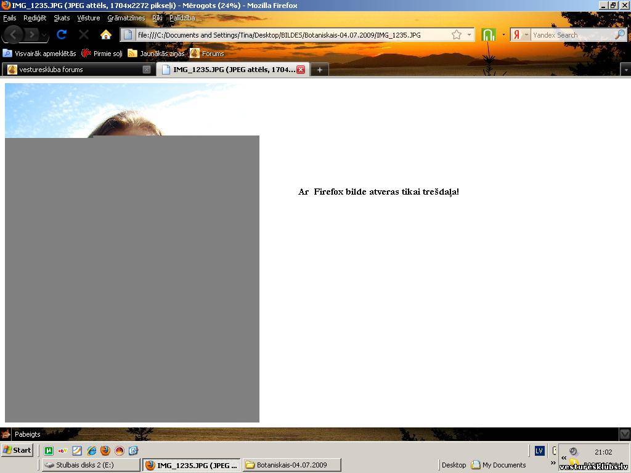Viewport: 631px width, 473px height.
Task: Open the Jaunākās ziņas feed bookmark
Action: [156, 53]
